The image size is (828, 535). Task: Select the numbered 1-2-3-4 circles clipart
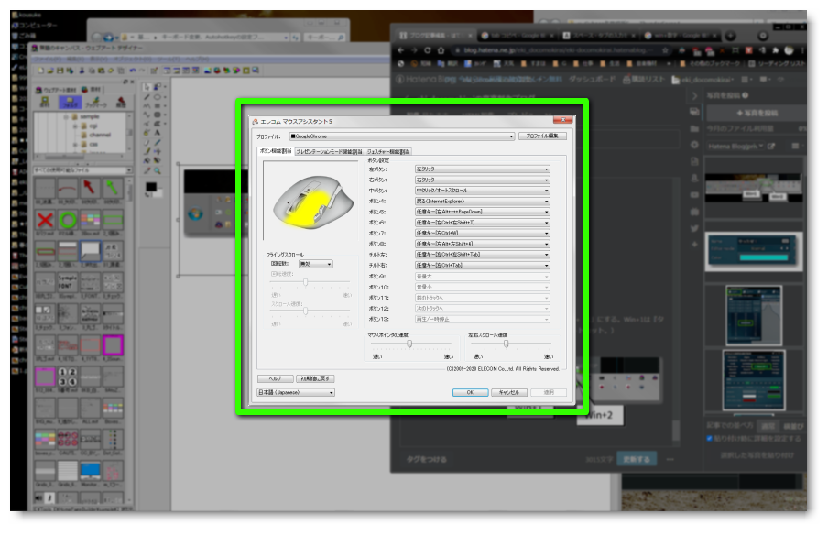point(68,377)
